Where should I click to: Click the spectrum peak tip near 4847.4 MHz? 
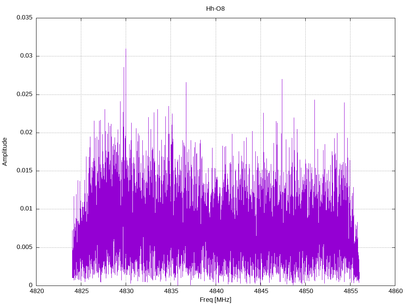(x=282, y=79)
